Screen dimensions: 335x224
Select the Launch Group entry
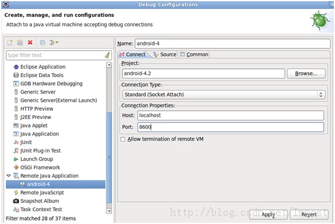pos(33,159)
